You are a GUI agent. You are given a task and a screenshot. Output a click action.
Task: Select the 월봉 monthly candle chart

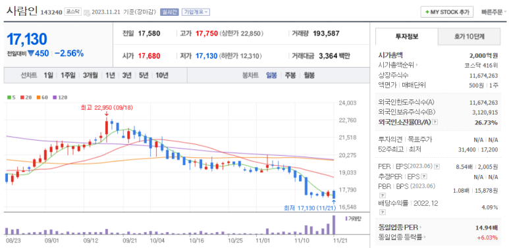pos(309,76)
